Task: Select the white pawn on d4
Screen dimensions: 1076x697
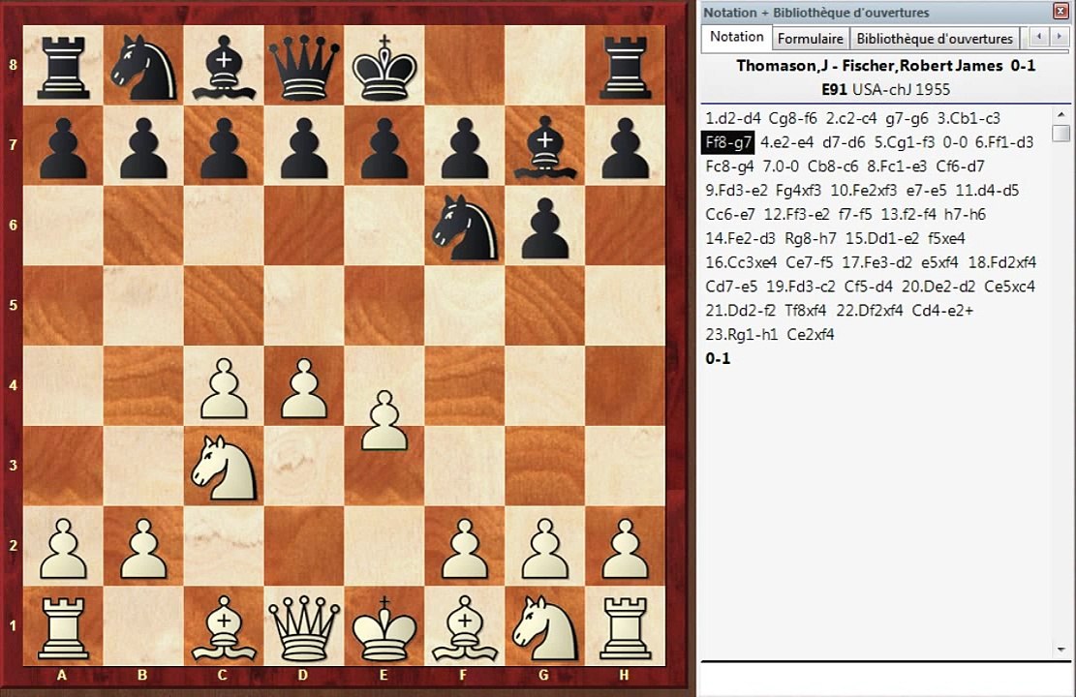Action: click(x=304, y=387)
